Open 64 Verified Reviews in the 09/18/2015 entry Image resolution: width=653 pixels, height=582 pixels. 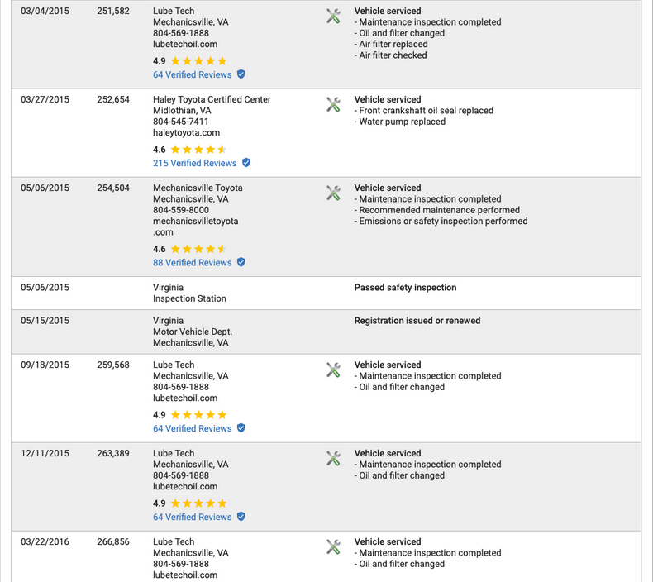coord(192,428)
